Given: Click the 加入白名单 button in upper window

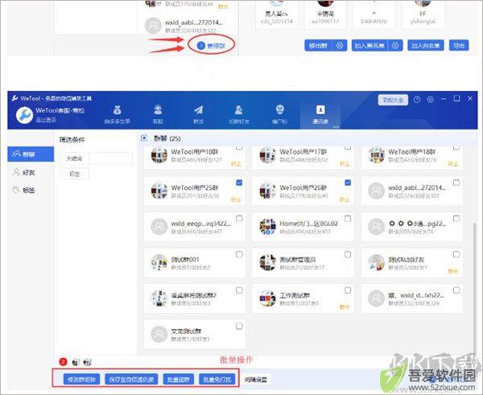Looking at the screenshot, I should tap(426, 46).
